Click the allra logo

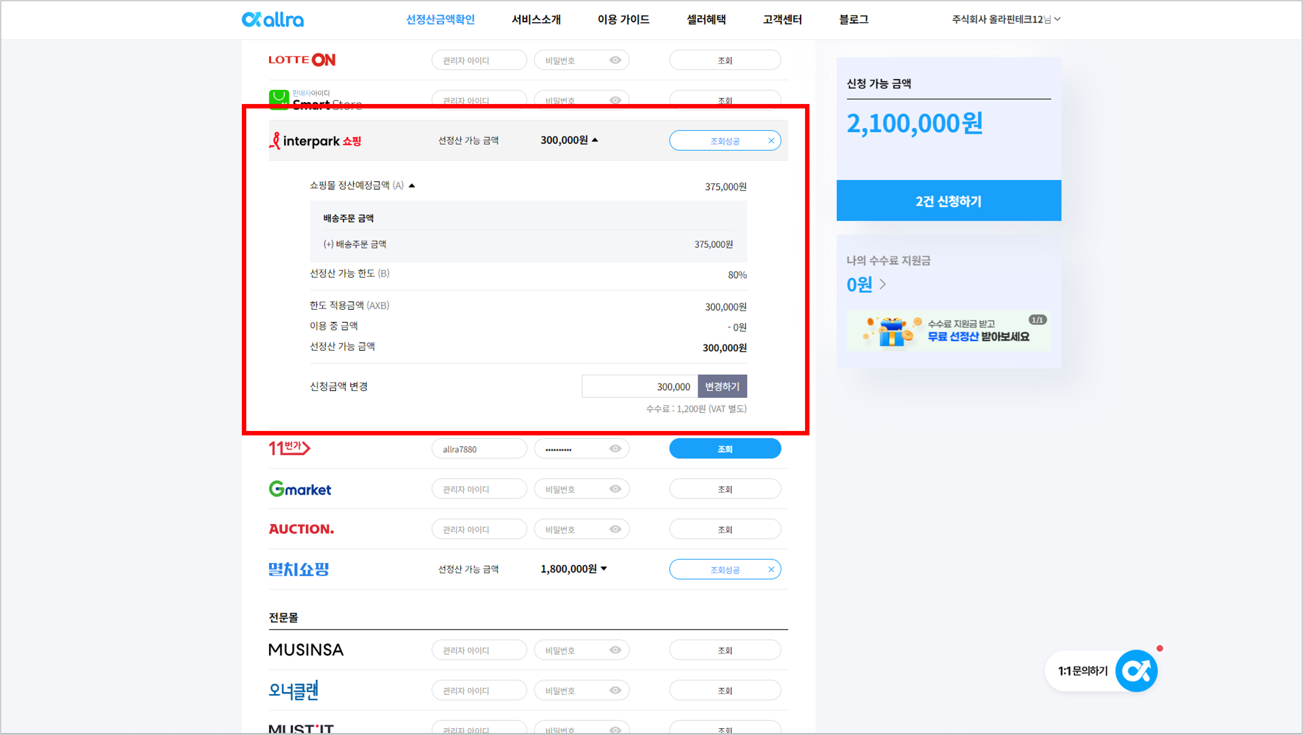(273, 19)
